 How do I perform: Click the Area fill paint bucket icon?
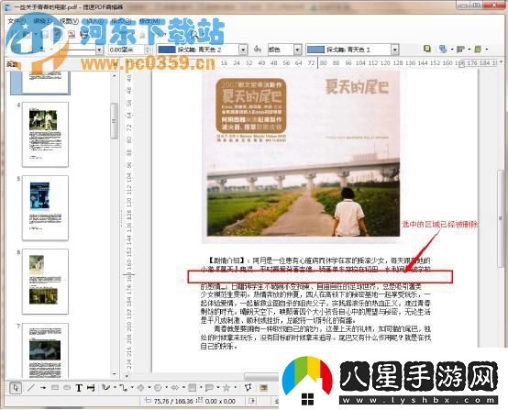click(x=258, y=50)
